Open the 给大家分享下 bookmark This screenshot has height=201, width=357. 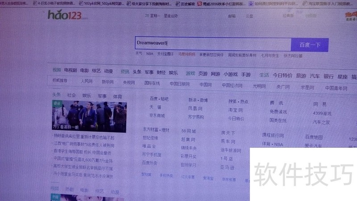[149, 4]
